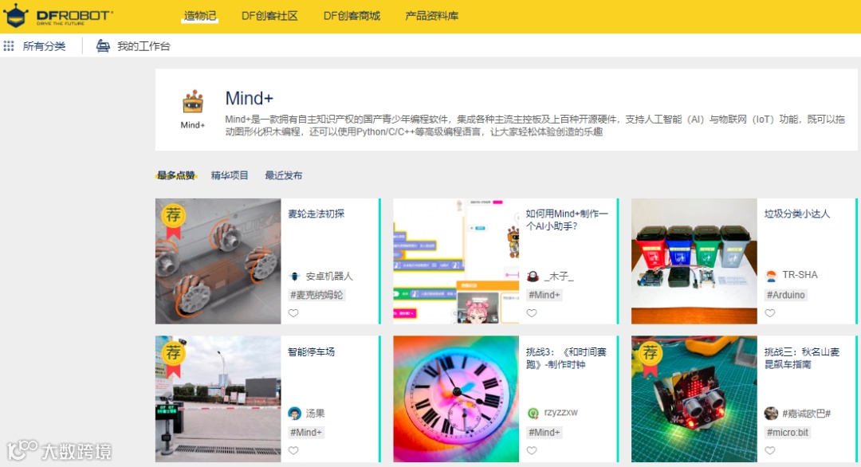The width and height of the screenshot is (861, 467).
Task: Like the 垃圾分类小达人 project heart
Action: coord(770,313)
